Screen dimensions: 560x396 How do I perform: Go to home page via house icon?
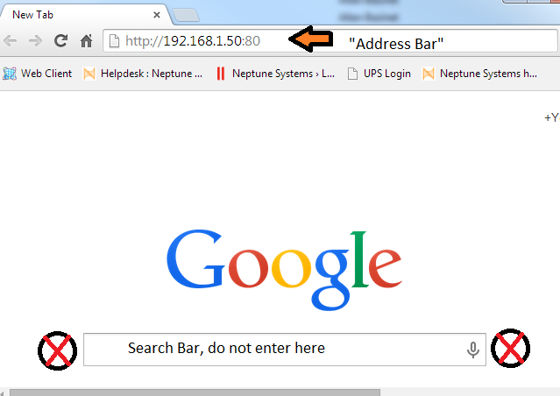87,40
